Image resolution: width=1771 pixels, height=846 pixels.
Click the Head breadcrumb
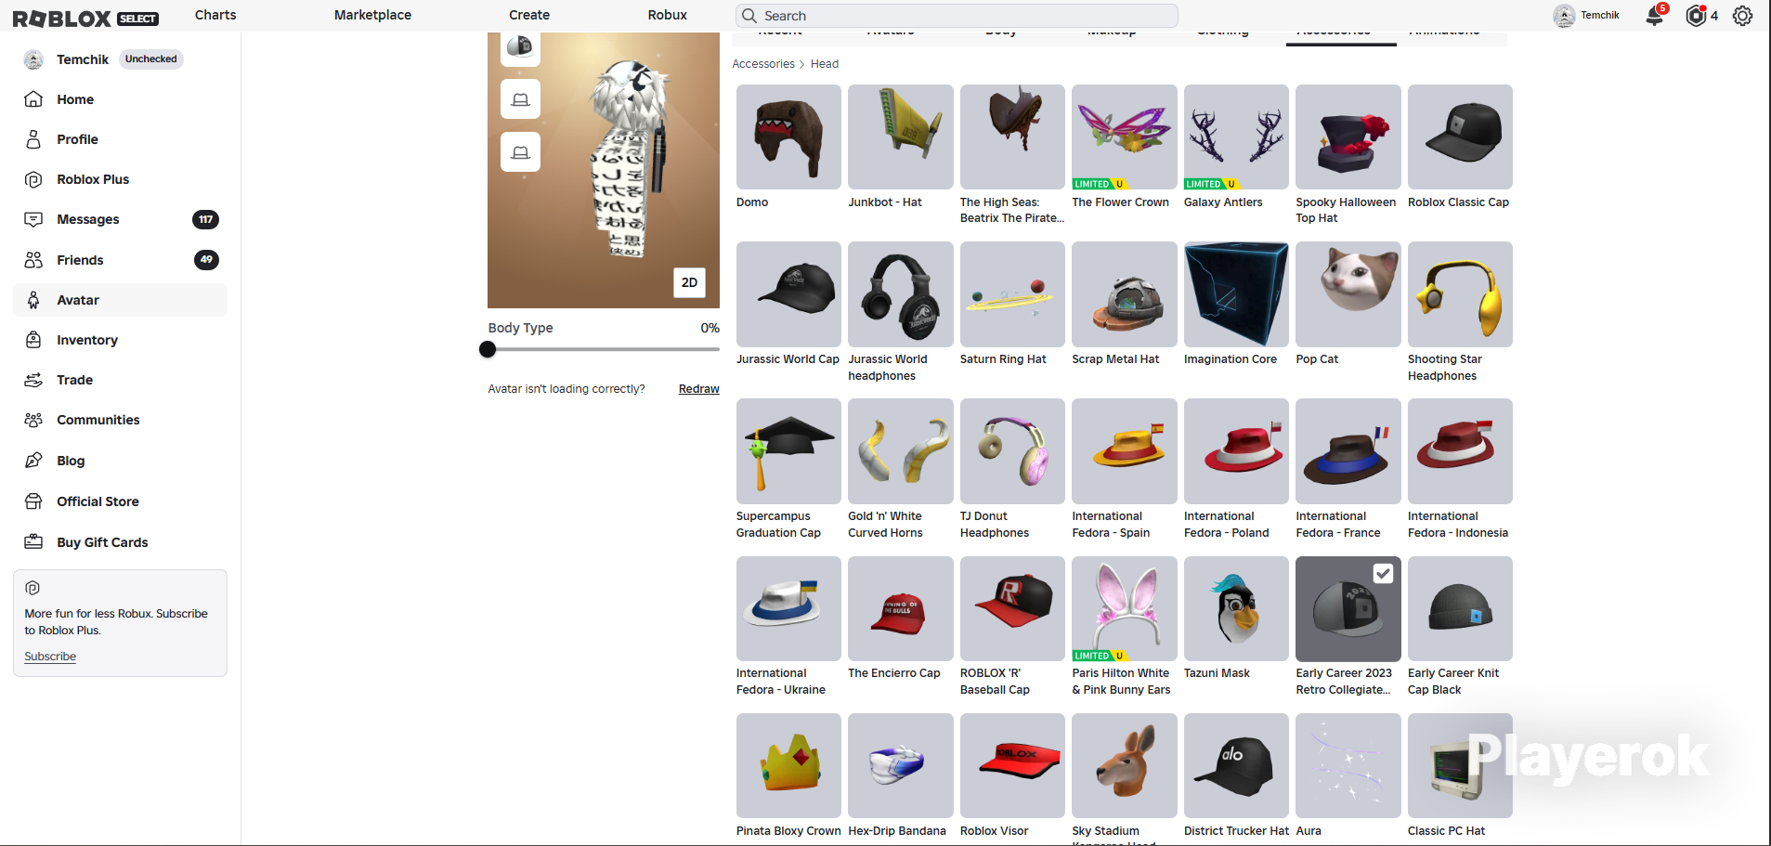[x=825, y=64]
